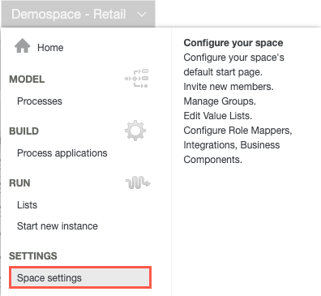Click the Demospace - Retail space name
The image size is (321, 296).
pos(69,14)
